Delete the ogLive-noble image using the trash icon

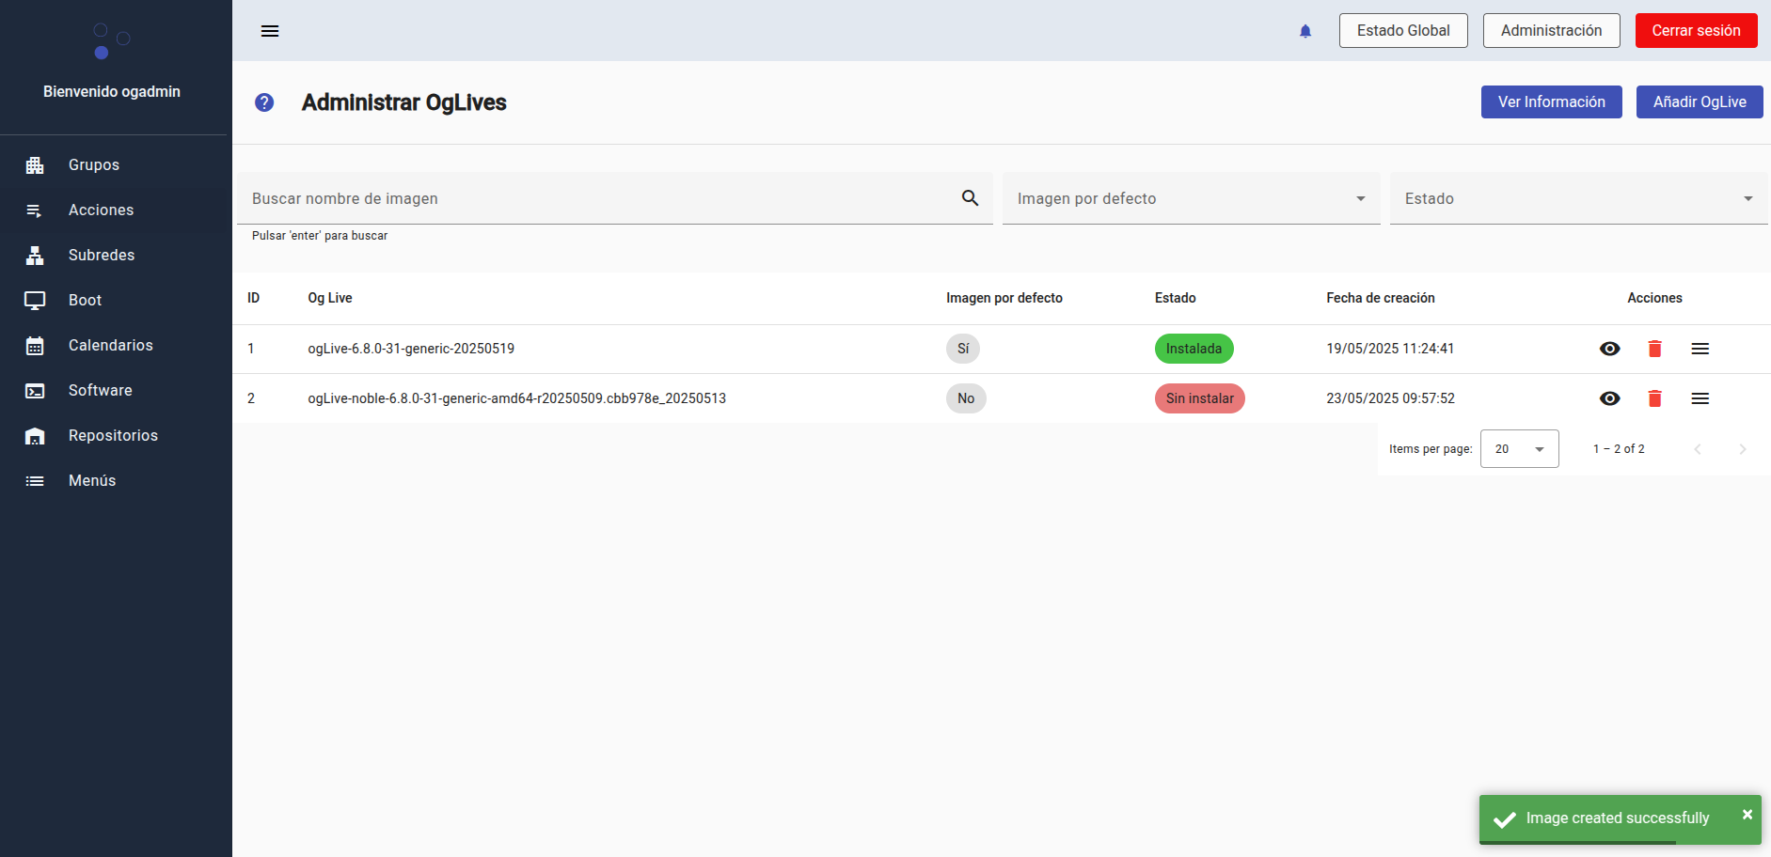coord(1654,398)
